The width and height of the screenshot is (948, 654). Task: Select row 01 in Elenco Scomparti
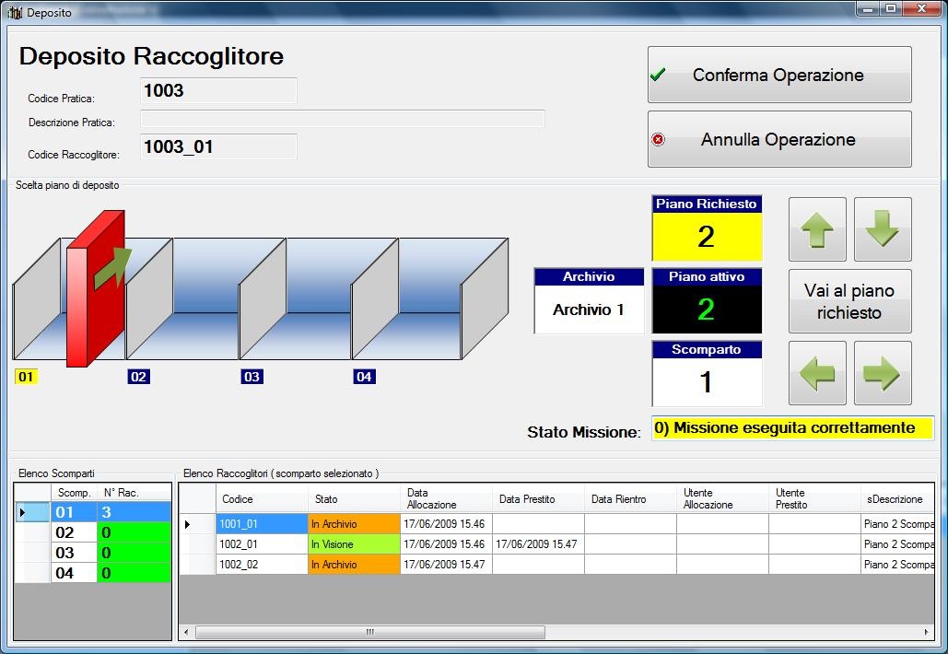[x=92, y=512]
